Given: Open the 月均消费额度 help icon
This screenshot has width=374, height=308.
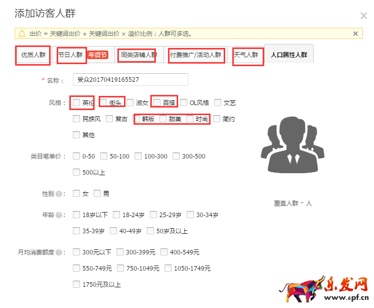Looking at the screenshot, I should [x=59, y=252].
